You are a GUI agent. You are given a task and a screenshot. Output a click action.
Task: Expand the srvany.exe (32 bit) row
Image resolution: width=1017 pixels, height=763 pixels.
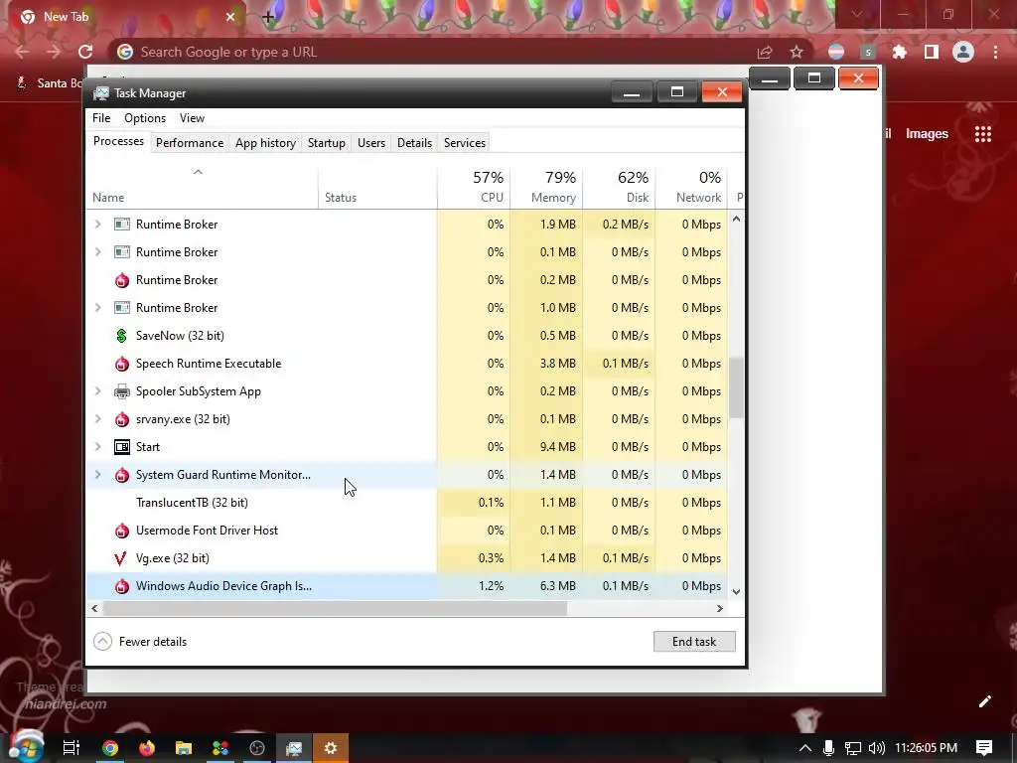point(98,419)
